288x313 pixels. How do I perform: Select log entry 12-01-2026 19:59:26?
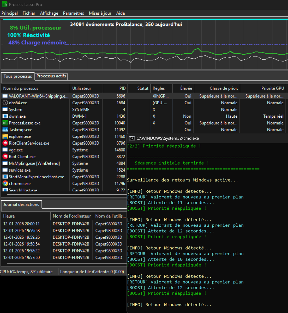pos(21,237)
